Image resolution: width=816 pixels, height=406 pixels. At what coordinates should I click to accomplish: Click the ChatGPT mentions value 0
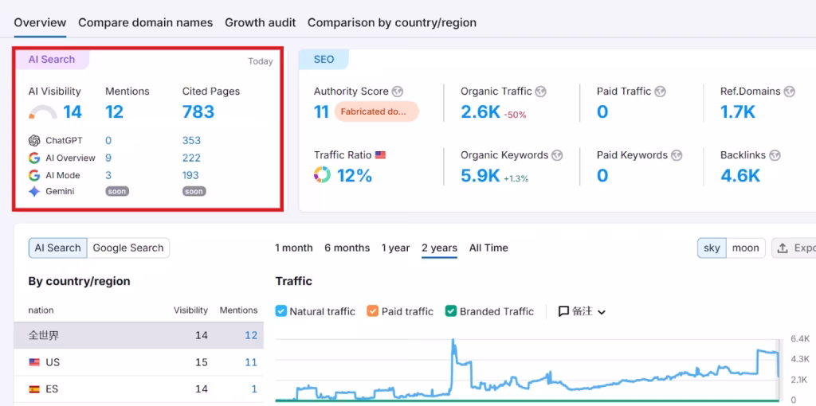108,140
